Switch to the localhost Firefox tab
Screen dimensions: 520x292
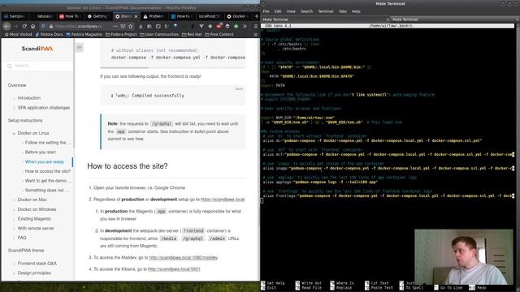[x=209, y=16]
